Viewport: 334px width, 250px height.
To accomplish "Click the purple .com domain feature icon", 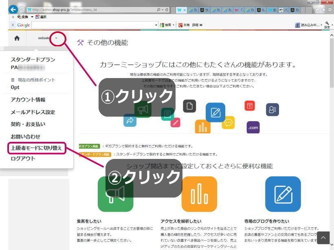I will click(253, 128).
